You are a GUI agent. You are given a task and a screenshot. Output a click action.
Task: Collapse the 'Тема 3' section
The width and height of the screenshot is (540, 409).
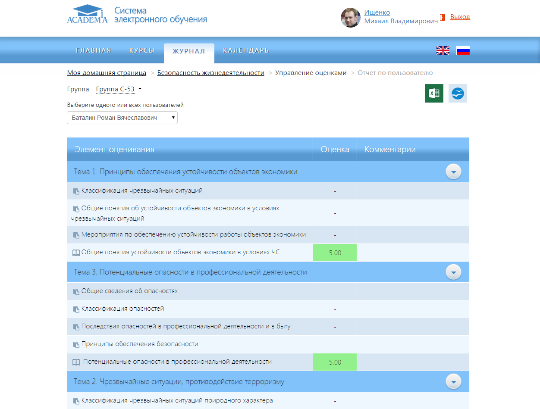pos(453,272)
